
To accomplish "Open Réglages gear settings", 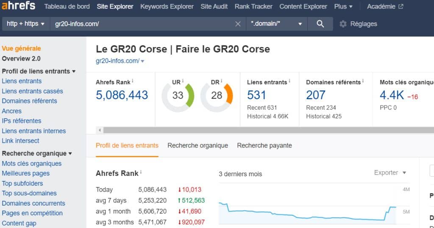I will pyautogui.click(x=358, y=24).
